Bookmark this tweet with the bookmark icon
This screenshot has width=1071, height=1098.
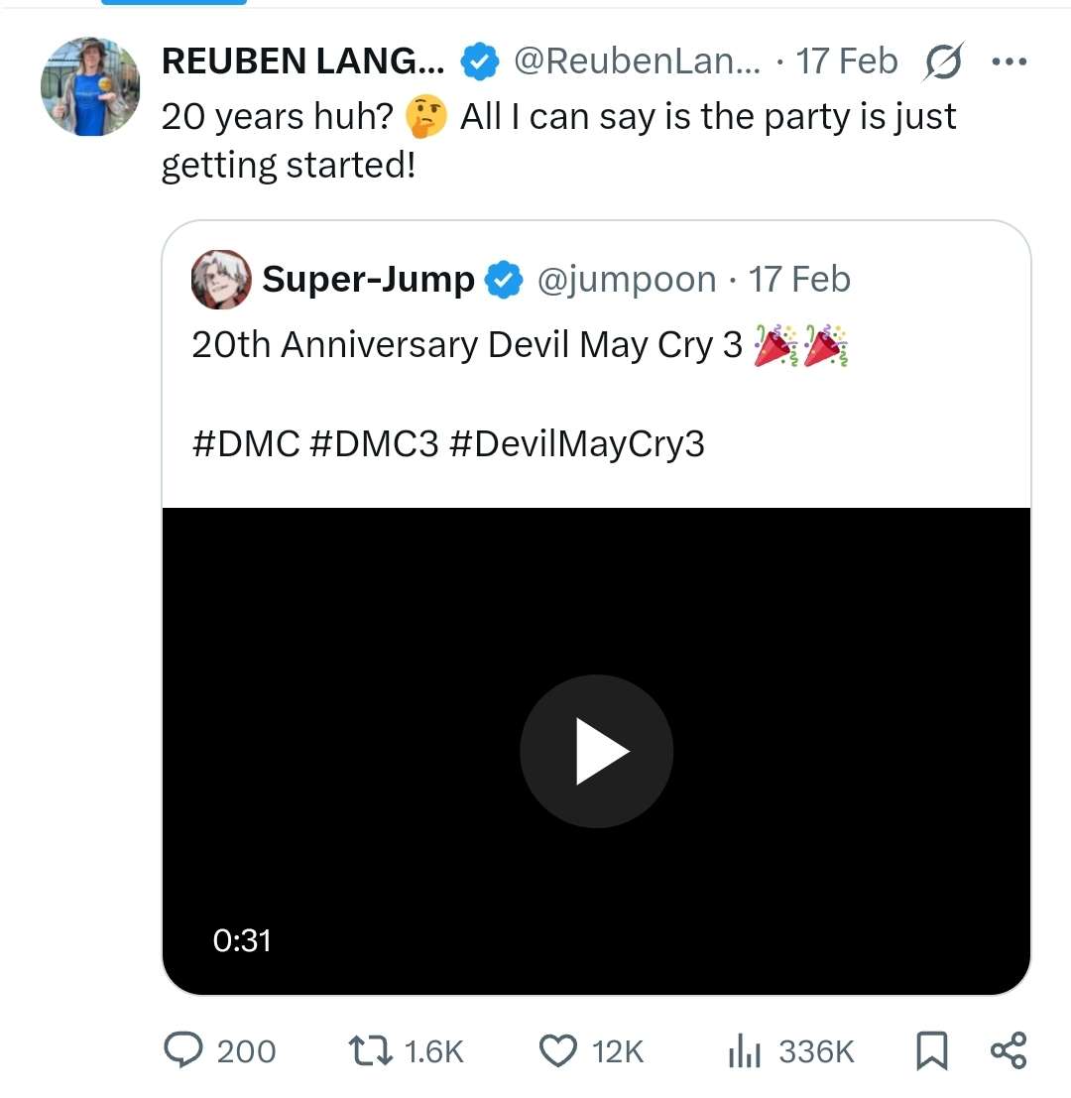tap(932, 1051)
